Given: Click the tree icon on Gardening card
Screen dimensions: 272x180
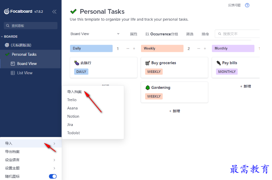Looking at the screenshot, I should point(148,88).
